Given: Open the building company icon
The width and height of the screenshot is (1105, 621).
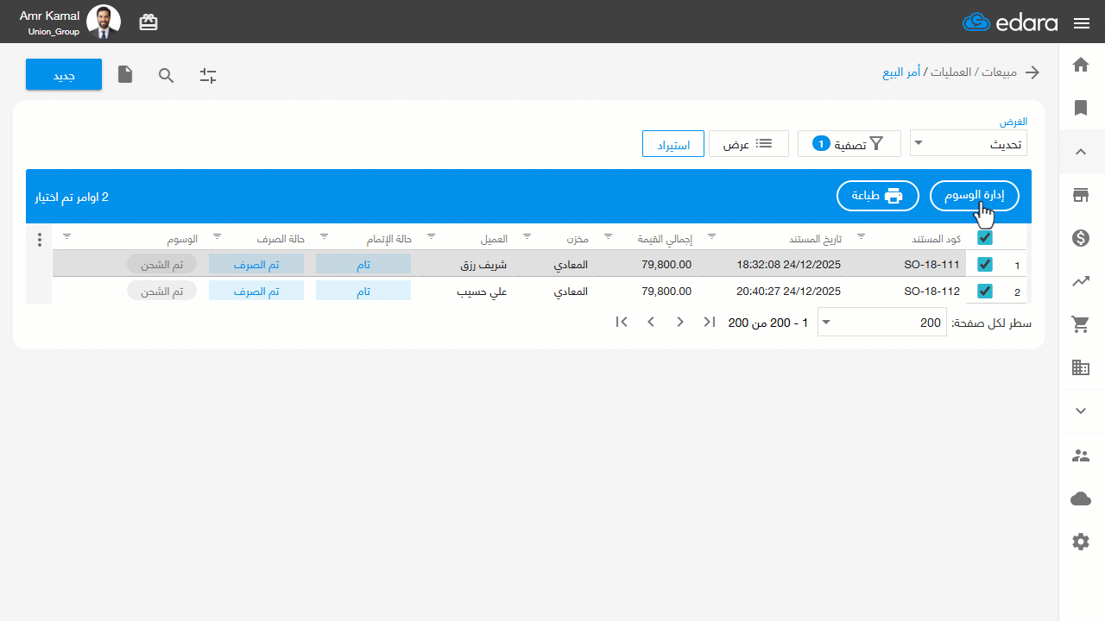Looking at the screenshot, I should tap(1081, 367).
